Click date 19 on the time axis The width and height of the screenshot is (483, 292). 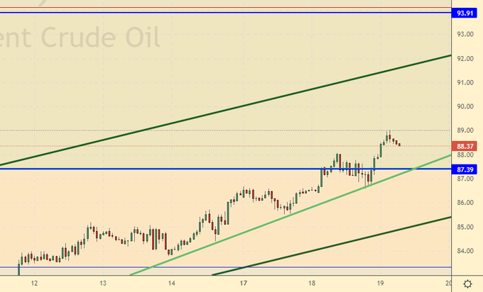click(380, 283)
